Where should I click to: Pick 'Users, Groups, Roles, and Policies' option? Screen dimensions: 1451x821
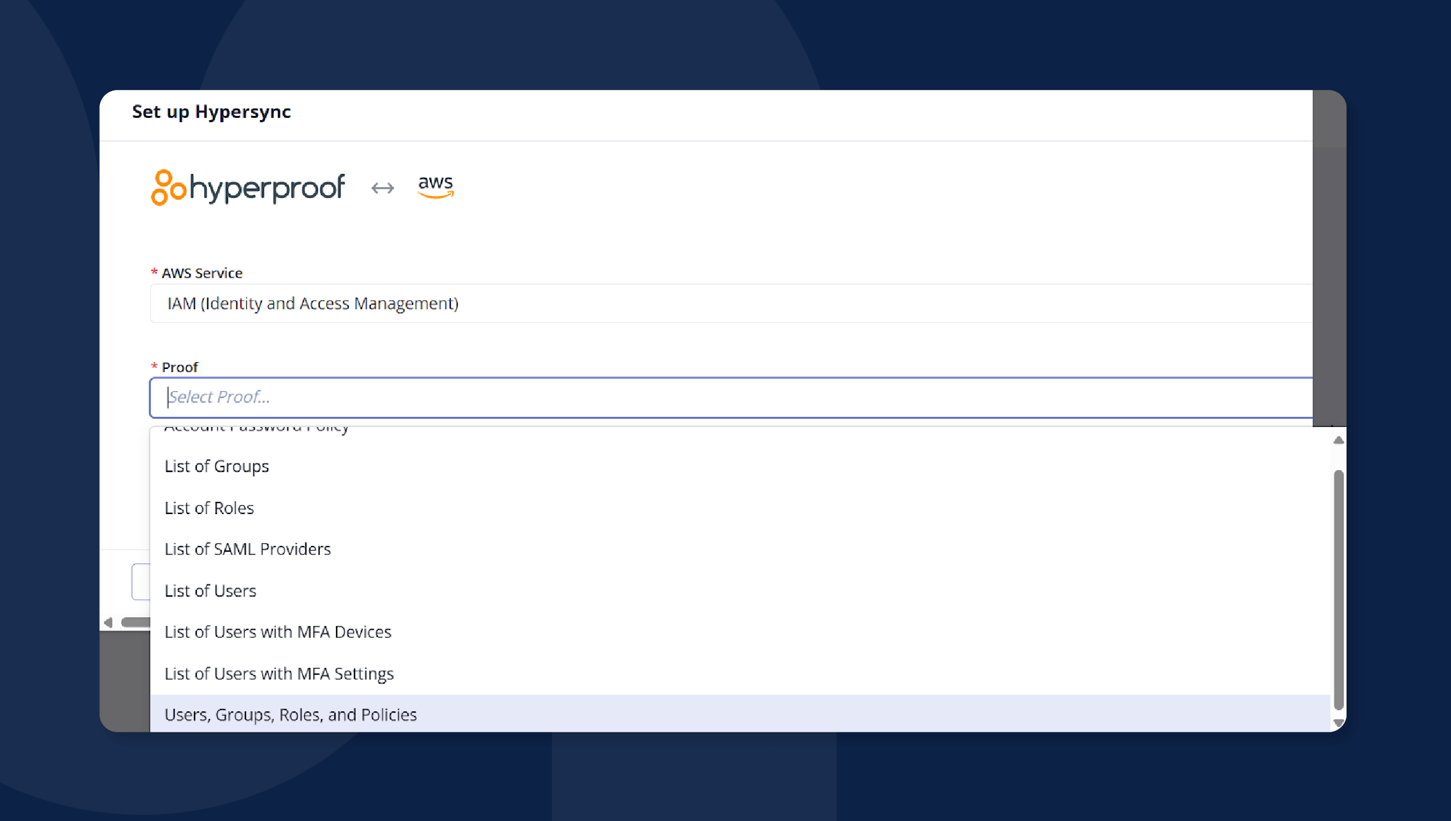tap(740, 714)
